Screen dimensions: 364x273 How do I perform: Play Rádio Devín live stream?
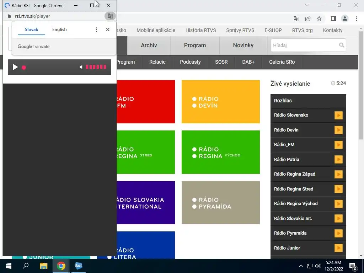click(x=338, y=130)
